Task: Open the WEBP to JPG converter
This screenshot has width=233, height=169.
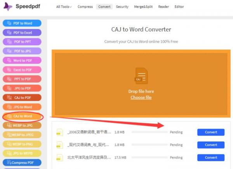Action: [22, 125]
